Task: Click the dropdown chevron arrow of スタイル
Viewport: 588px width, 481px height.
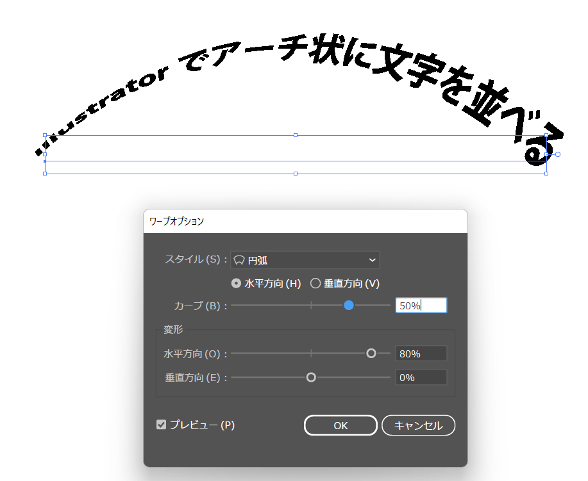Action: pyautogui.click(x=372, y=260)
